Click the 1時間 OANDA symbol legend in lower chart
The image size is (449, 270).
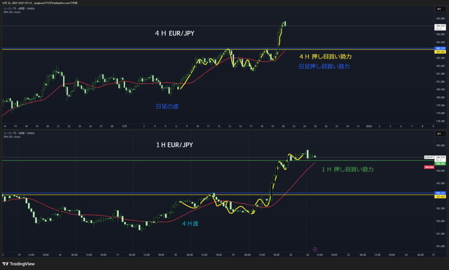[18, 133]
